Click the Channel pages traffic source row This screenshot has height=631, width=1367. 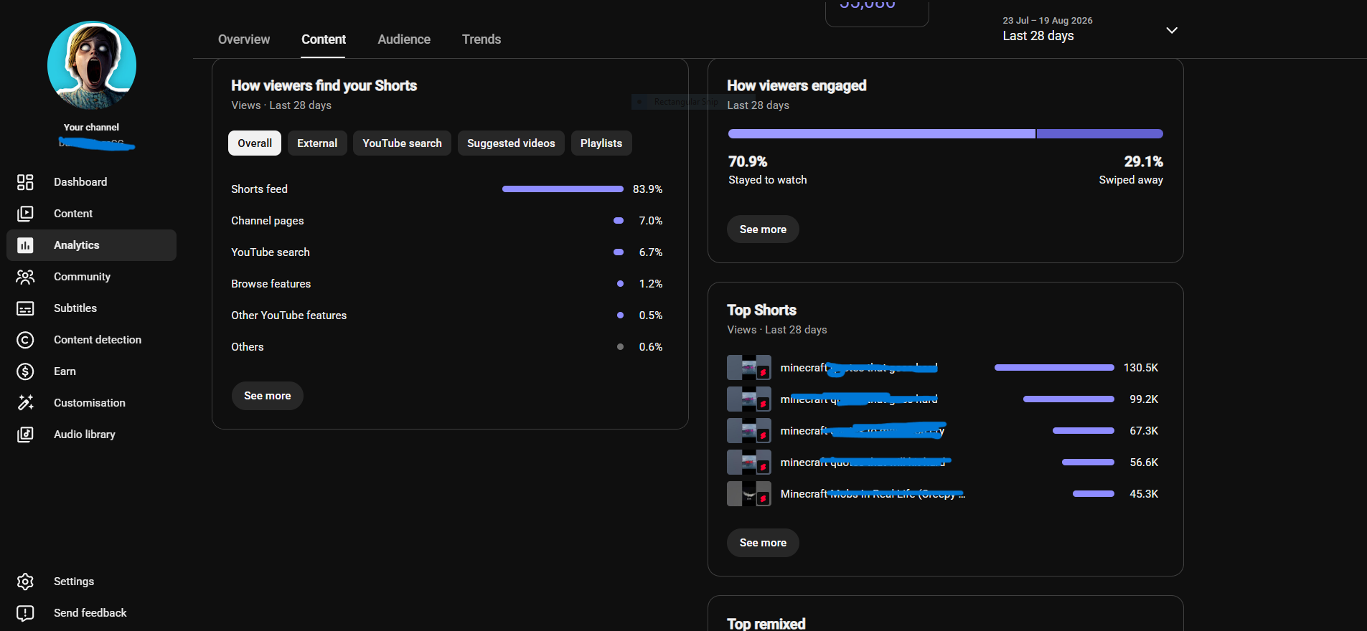click(446, 221)
